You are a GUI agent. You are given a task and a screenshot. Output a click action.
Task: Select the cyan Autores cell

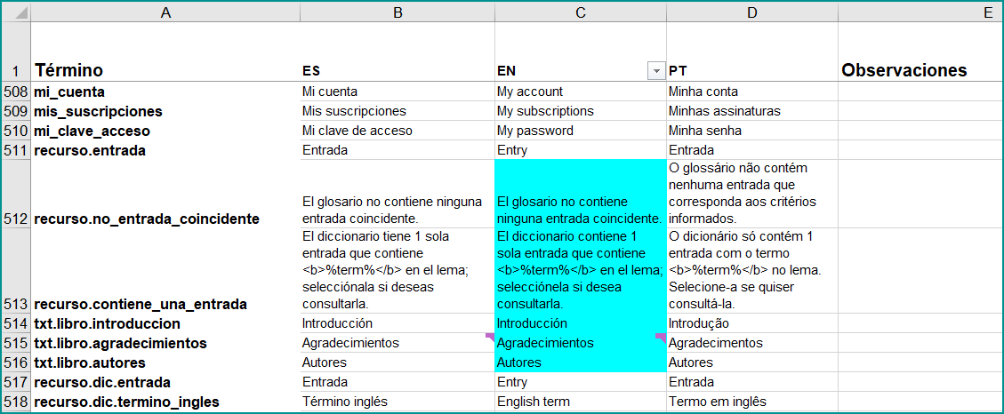click(580, 362)
